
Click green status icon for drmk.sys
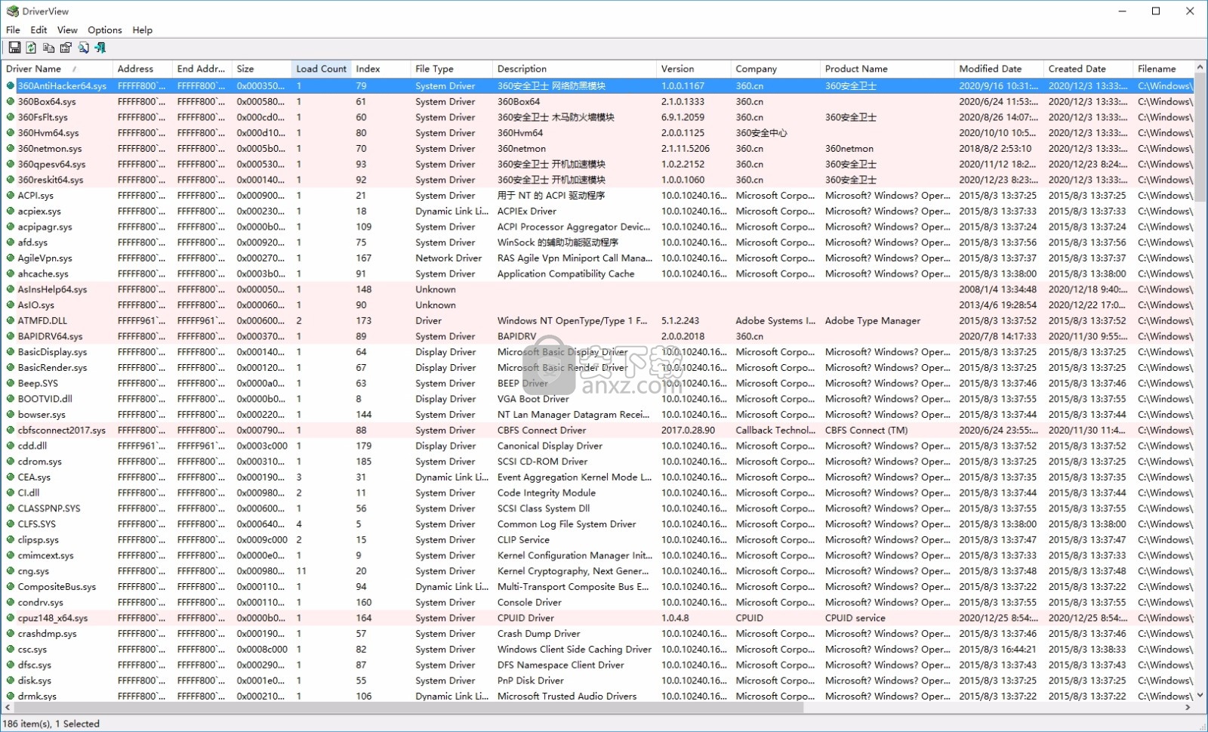[x=11, y=696]
